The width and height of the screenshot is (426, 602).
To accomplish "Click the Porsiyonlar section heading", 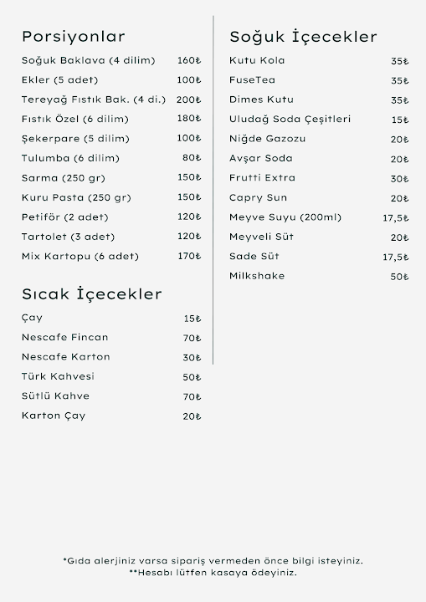I will [74, 37].
